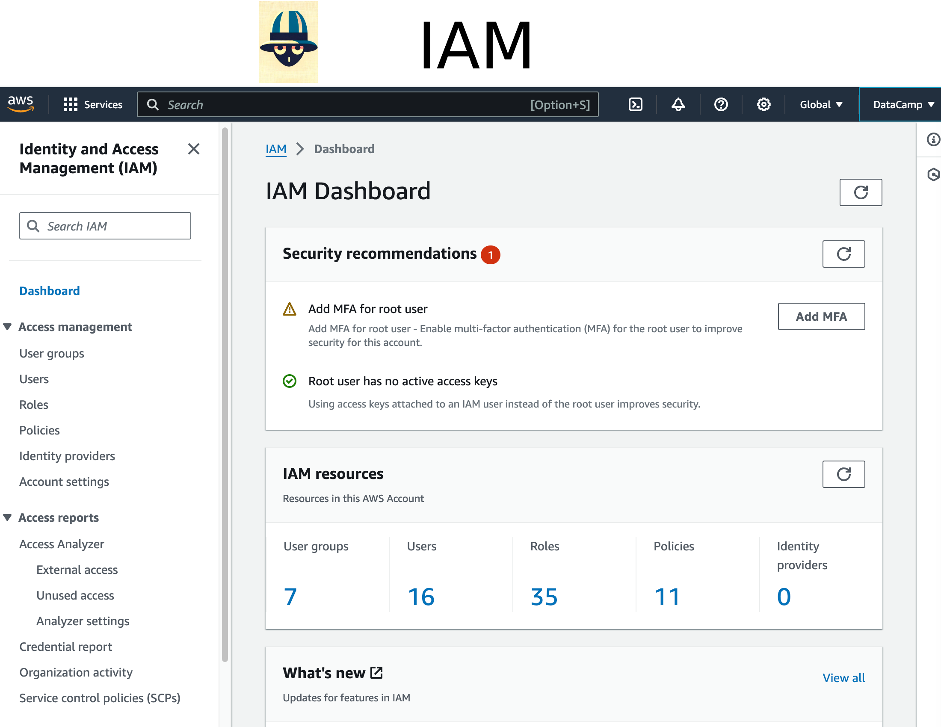Image resolution: width=941 pixels, height=727 pixels.
Task: Open Analyzer settings in the sidebar
Action: (83, 621)
